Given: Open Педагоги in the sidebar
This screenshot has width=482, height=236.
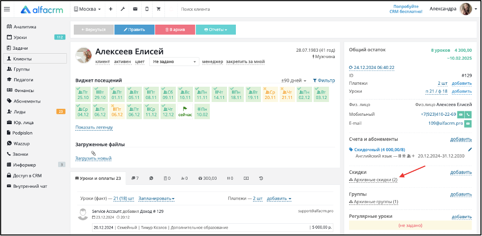Looking at the screenshot, I should (x=20, y=80).
